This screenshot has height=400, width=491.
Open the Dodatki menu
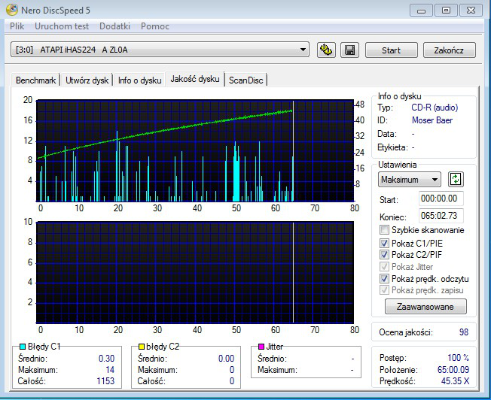(x=114, y=26)
